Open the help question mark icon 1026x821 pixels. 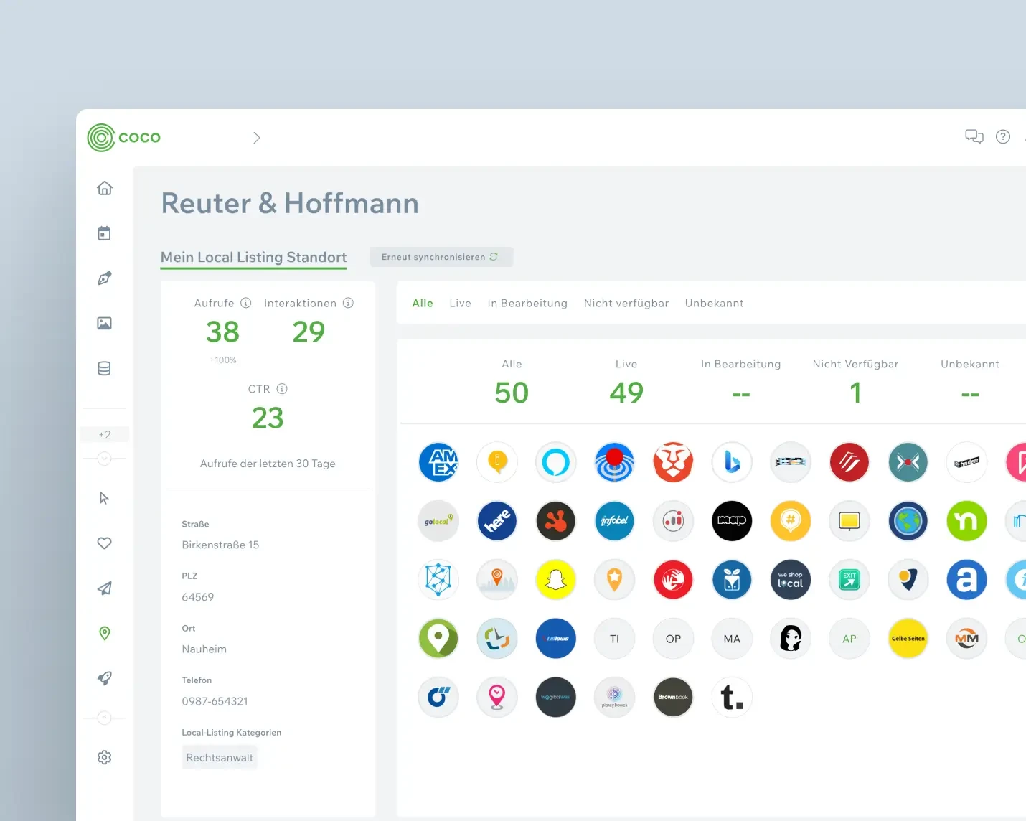(1003, 136)
